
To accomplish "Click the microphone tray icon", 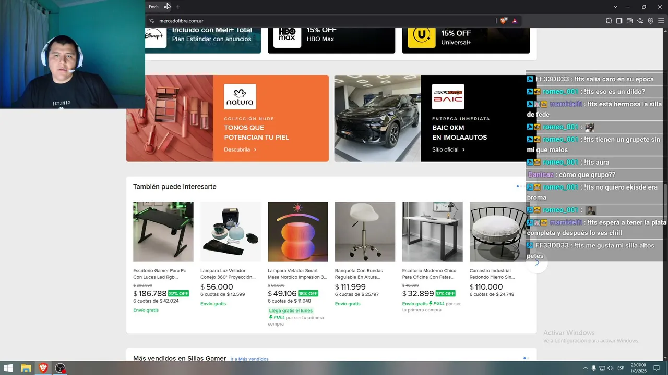I will click(593, 368).
